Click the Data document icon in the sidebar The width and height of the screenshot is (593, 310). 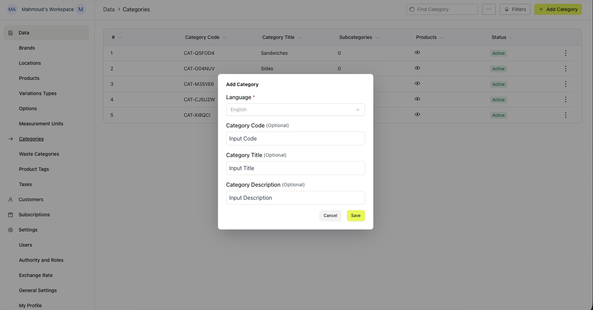[11, 33]
